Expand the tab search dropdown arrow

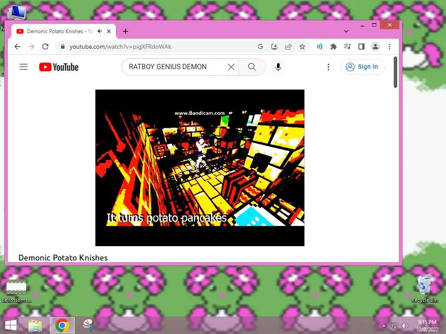[x=346, y=31]
